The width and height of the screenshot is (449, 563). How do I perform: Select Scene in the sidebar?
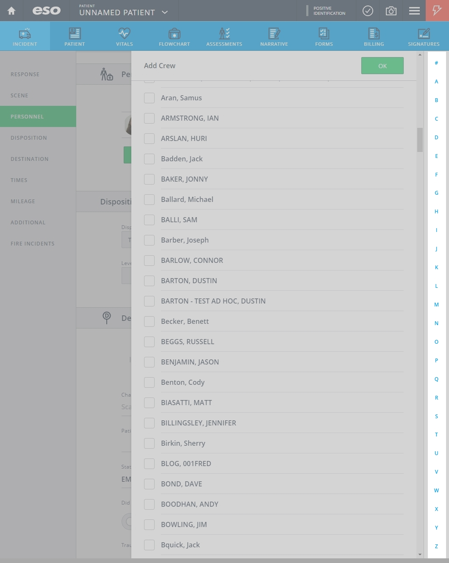pyautogui.click(x=38, y=95)
